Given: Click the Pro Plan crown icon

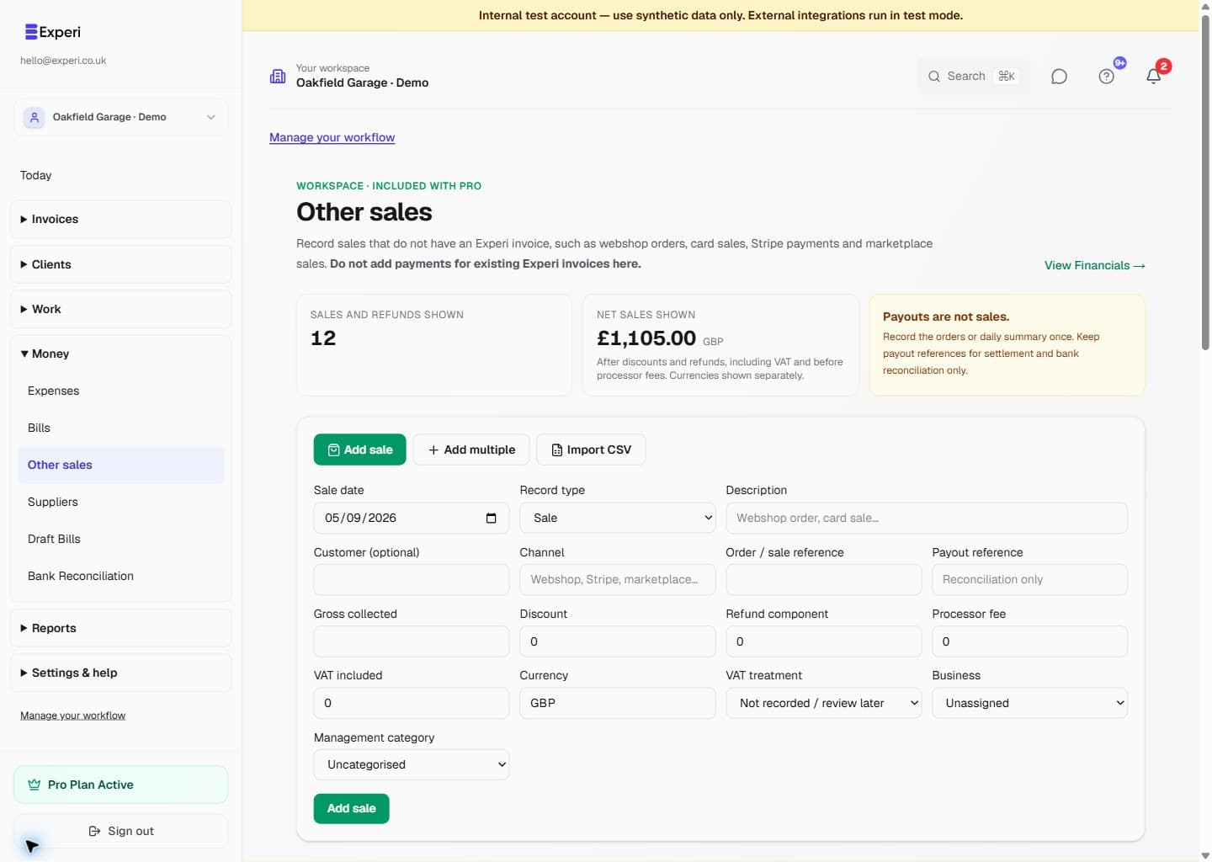Looking at the screenshot, I should (35, 785).
